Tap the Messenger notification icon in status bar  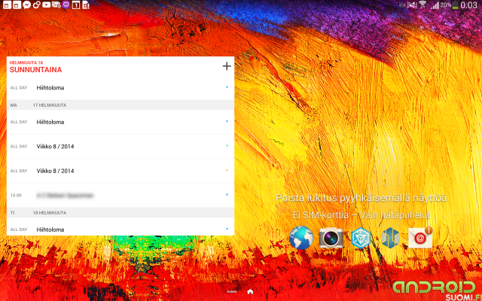27,5
